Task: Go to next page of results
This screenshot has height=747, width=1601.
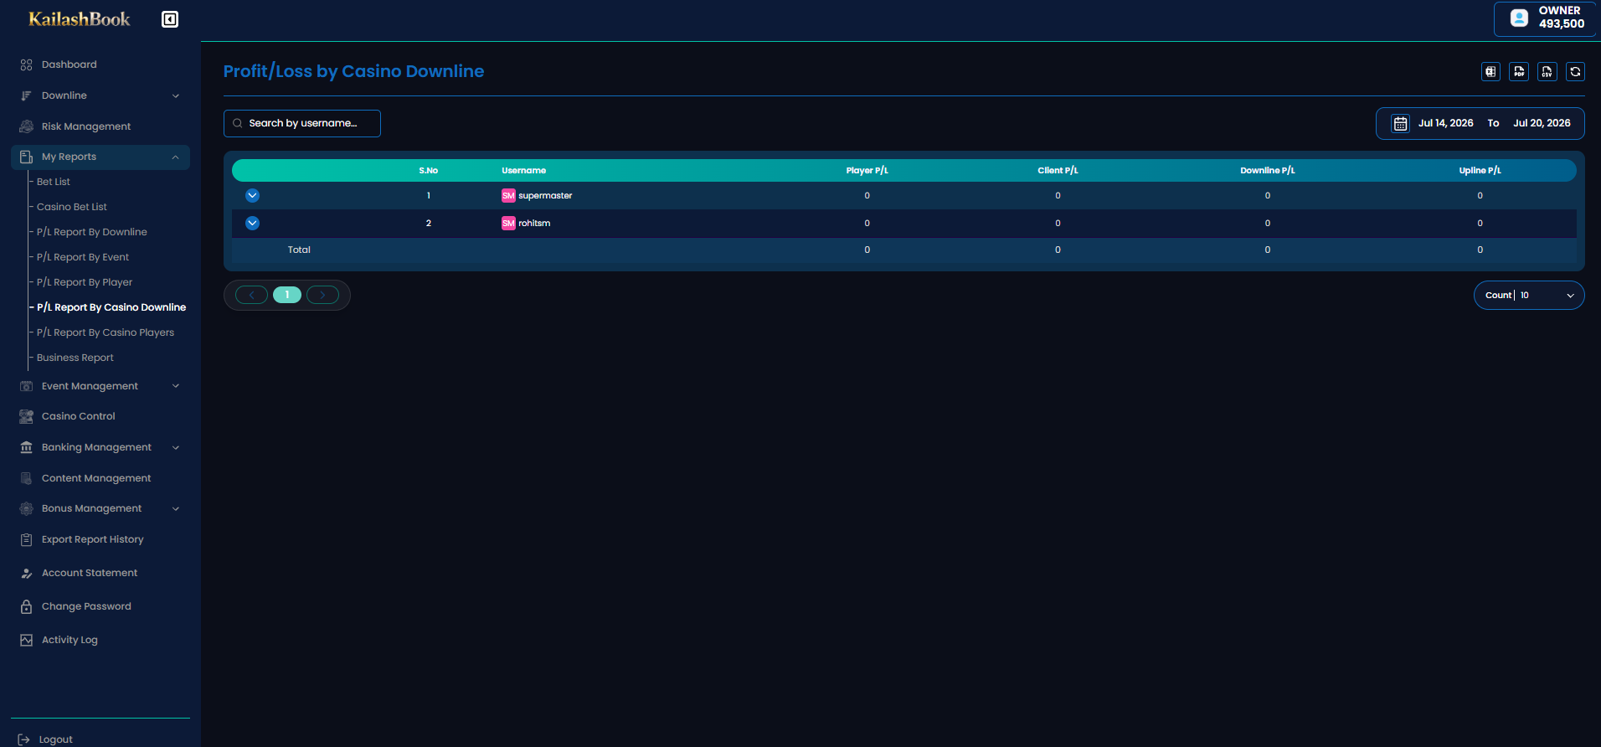Action: pyautogui.click(x=322, y=295)
